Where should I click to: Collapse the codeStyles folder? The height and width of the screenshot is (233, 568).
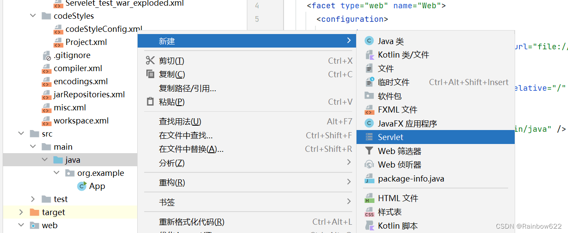[x=33, y=16]
